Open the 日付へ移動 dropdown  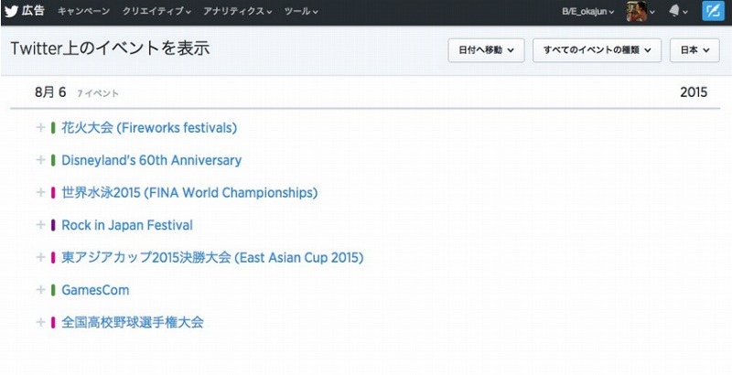coord(486,50)
